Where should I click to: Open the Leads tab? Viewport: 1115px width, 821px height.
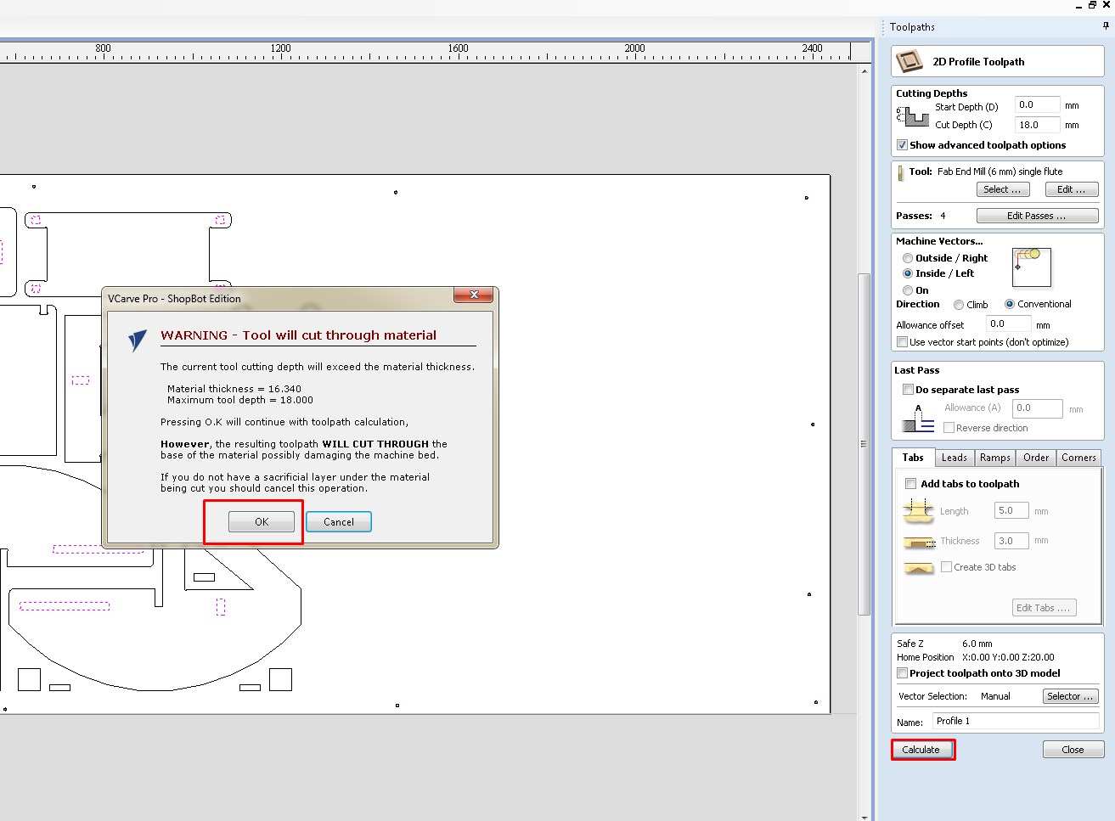tap(954, 458)
